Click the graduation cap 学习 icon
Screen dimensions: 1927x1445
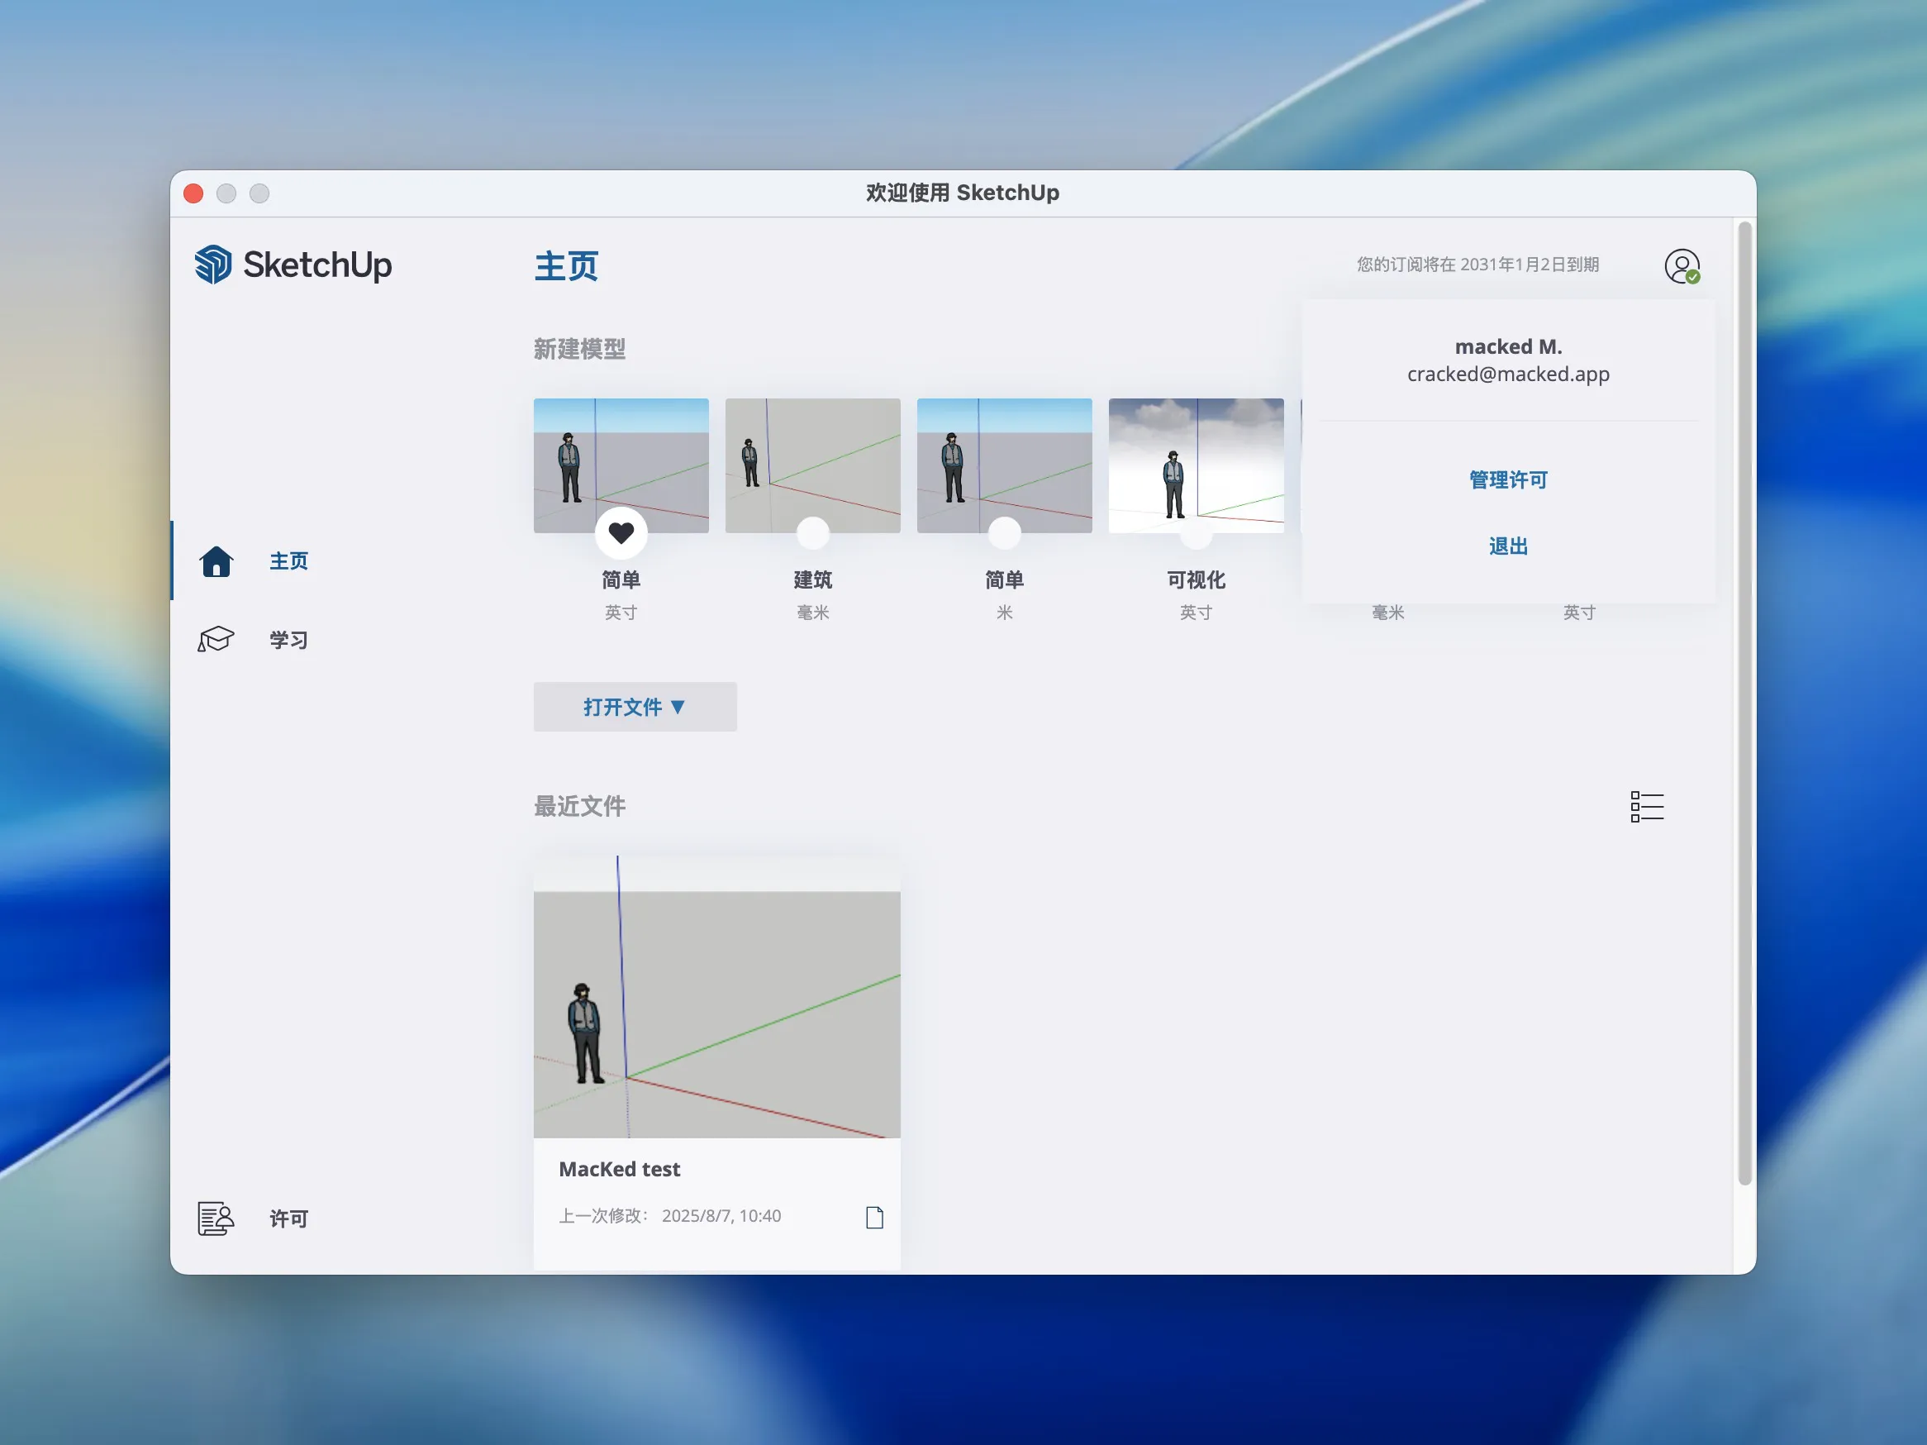coord(216,640)
